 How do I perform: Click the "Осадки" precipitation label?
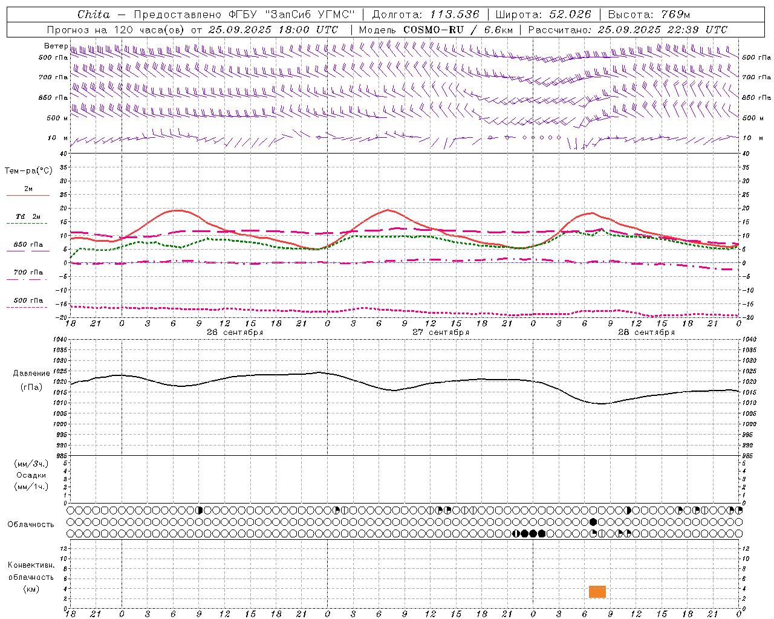(x=31, y=475)
